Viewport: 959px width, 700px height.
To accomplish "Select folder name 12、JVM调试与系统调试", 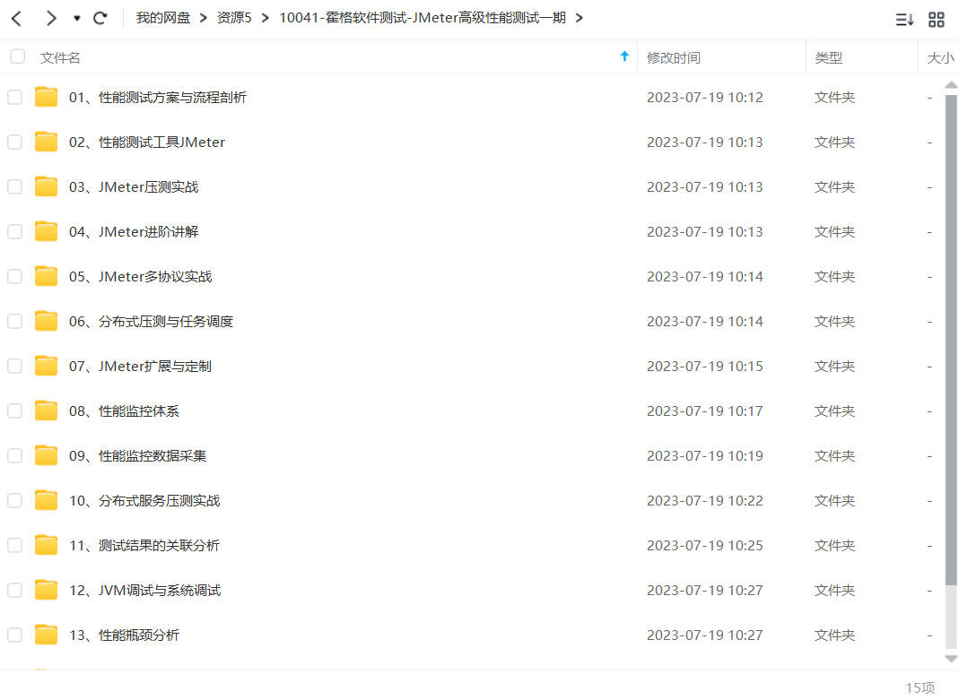I will click(145, 590).
